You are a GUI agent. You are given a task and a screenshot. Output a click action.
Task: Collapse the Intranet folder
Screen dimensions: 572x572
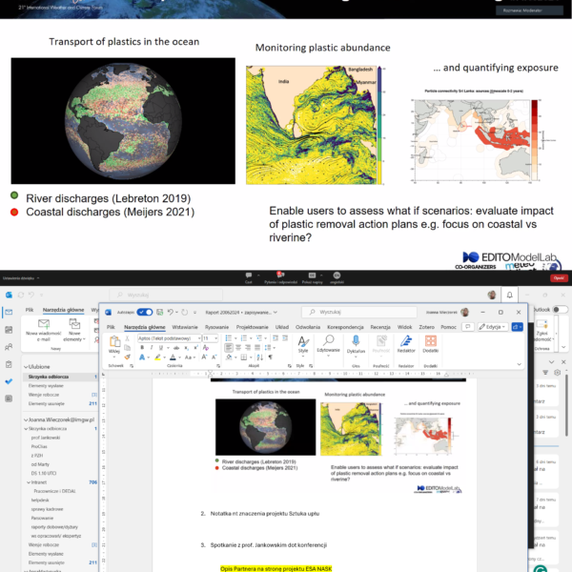coord(29,482)
